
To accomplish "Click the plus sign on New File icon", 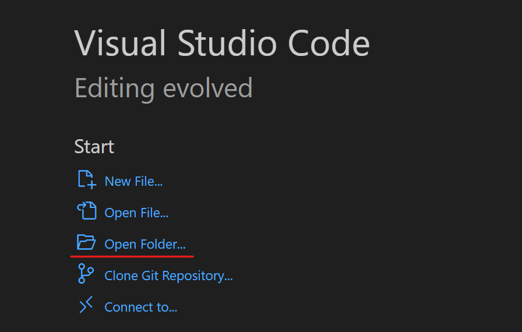I will (91, 184).
